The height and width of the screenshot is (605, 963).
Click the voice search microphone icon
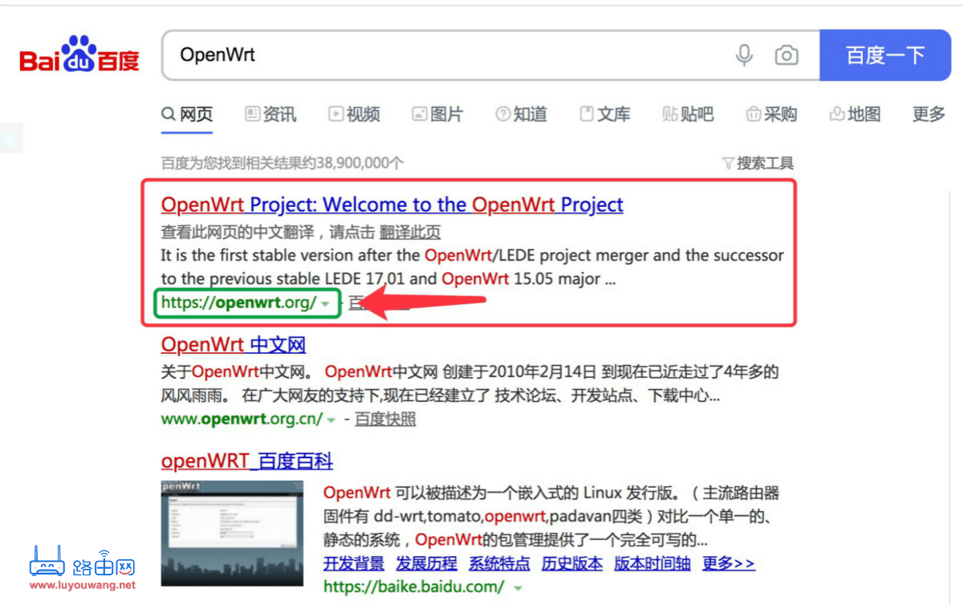744,55
